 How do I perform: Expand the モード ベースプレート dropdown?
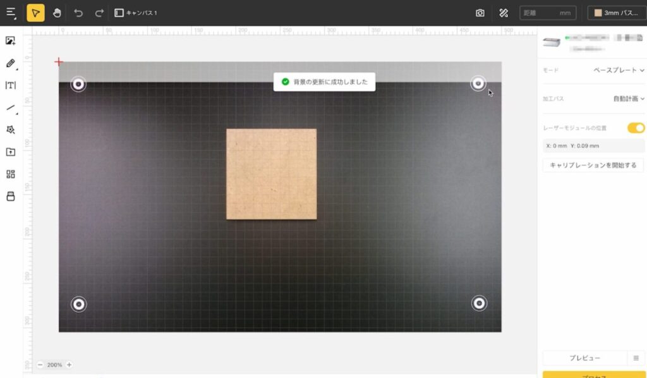pos(619,70)
